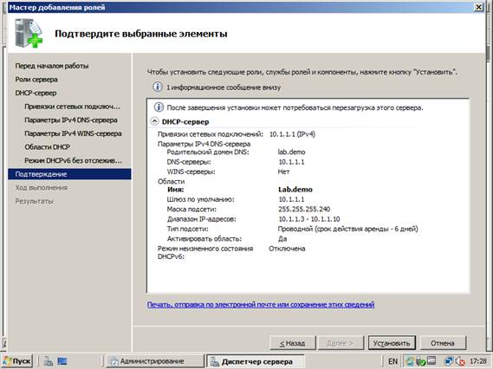
Task: Close the Мастер добавления ролей window
Action: (x=478, y=7)
